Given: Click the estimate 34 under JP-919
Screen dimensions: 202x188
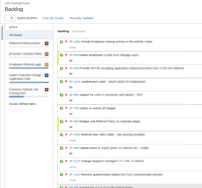Looking at the screenshot, I should (71, 61).
